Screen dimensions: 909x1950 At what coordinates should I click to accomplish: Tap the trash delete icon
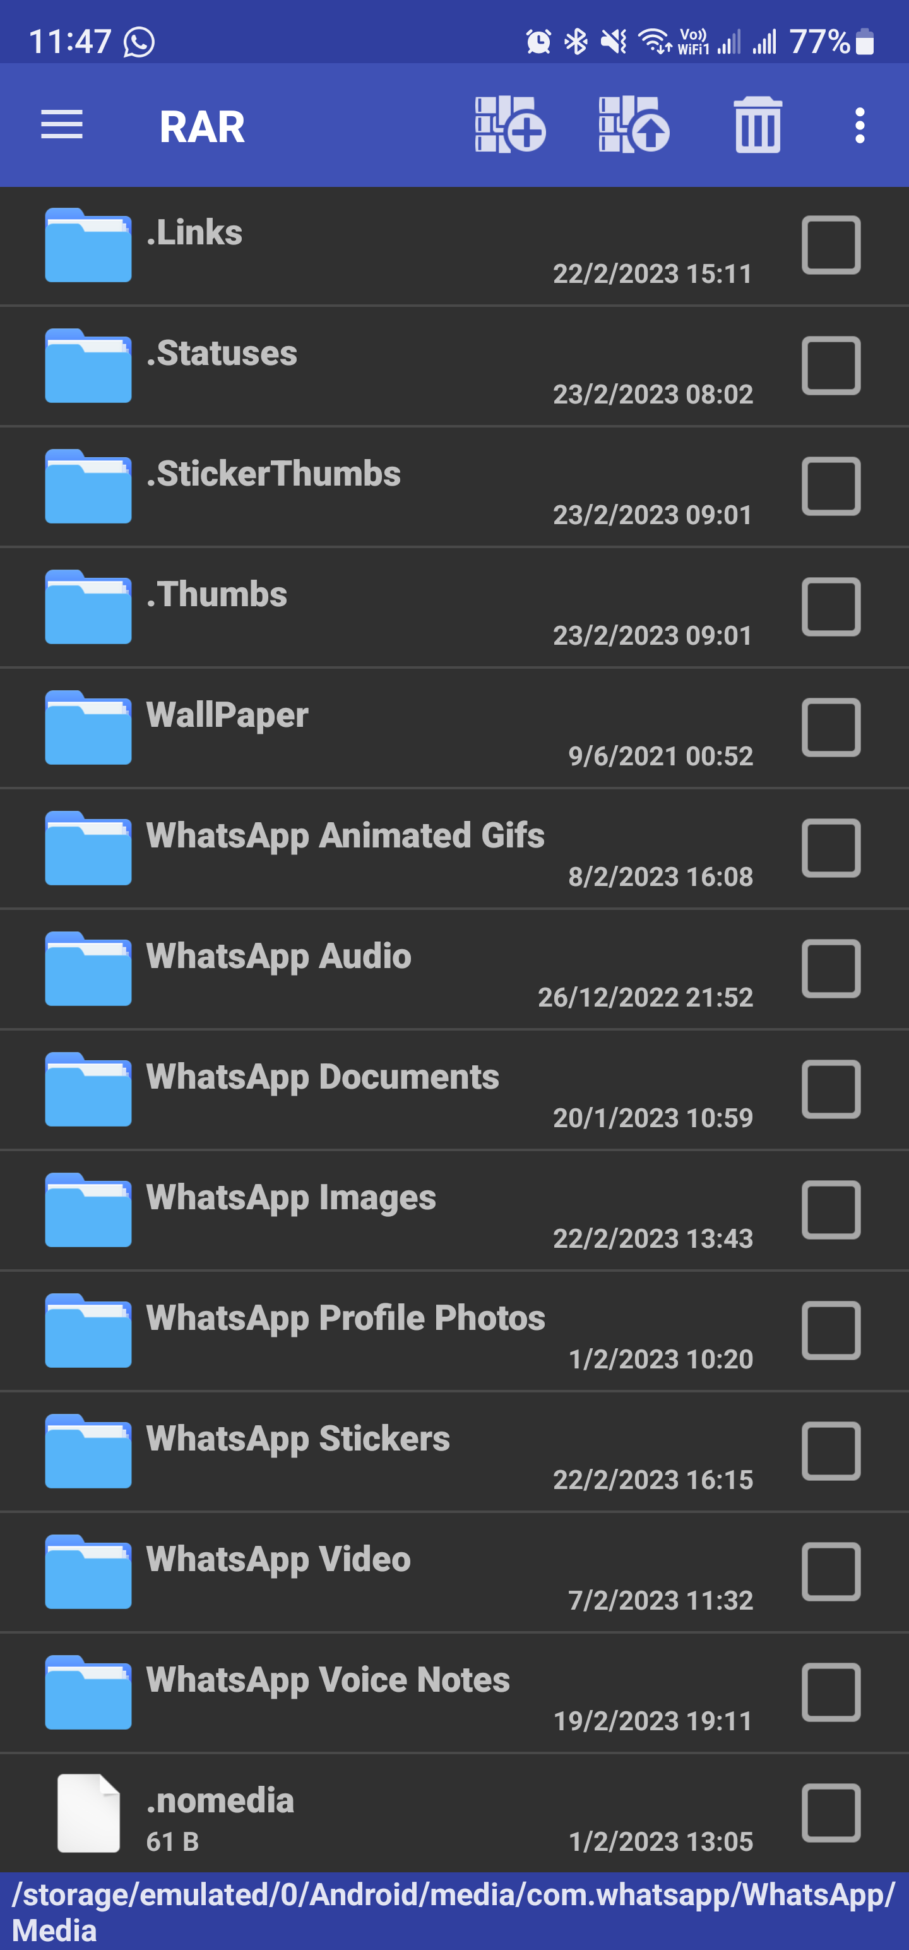tap(757, 125)
